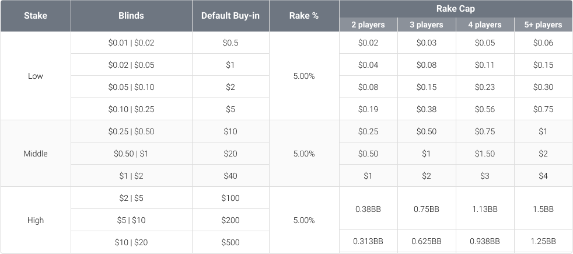Viewport: 573px width, 254px height.
Task: Select the 5+ players sub-header
Action: point(543,25)
